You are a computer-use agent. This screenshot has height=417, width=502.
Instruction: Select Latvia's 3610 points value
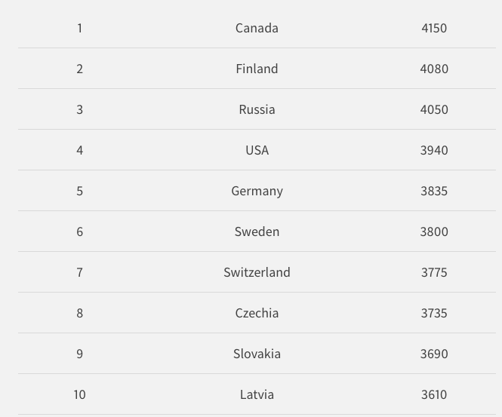pyautogui.click(x=434, y=394)
